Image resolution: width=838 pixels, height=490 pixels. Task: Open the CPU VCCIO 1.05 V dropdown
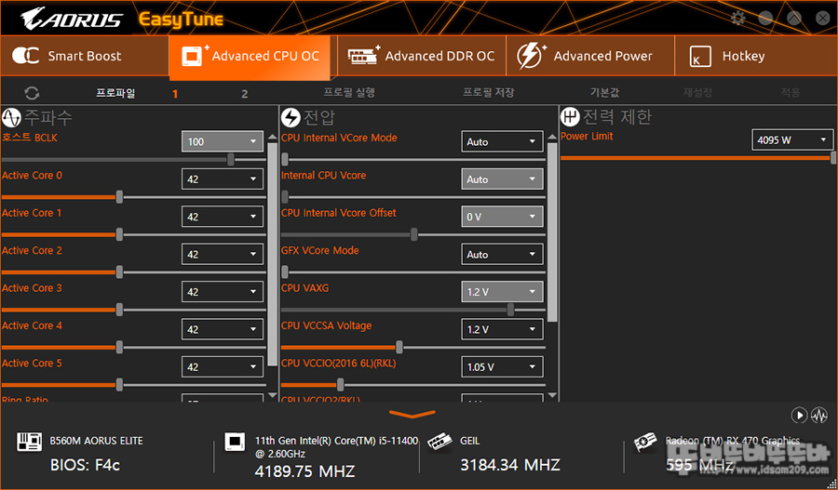pos(502,366)
